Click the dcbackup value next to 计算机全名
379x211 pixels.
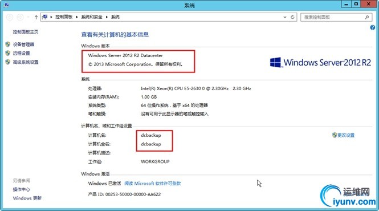[151, 144]
